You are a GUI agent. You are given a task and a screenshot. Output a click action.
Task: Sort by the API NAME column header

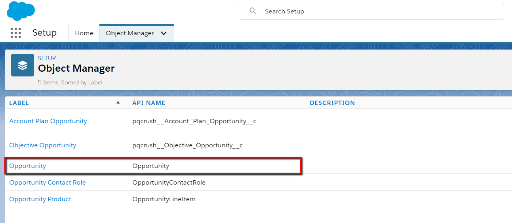tap(149, 103)
